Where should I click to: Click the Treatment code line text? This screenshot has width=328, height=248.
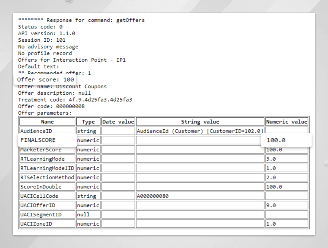[x=75, y=100]
